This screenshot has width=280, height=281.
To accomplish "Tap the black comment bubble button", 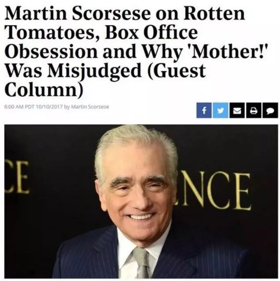I will [270, 110].
